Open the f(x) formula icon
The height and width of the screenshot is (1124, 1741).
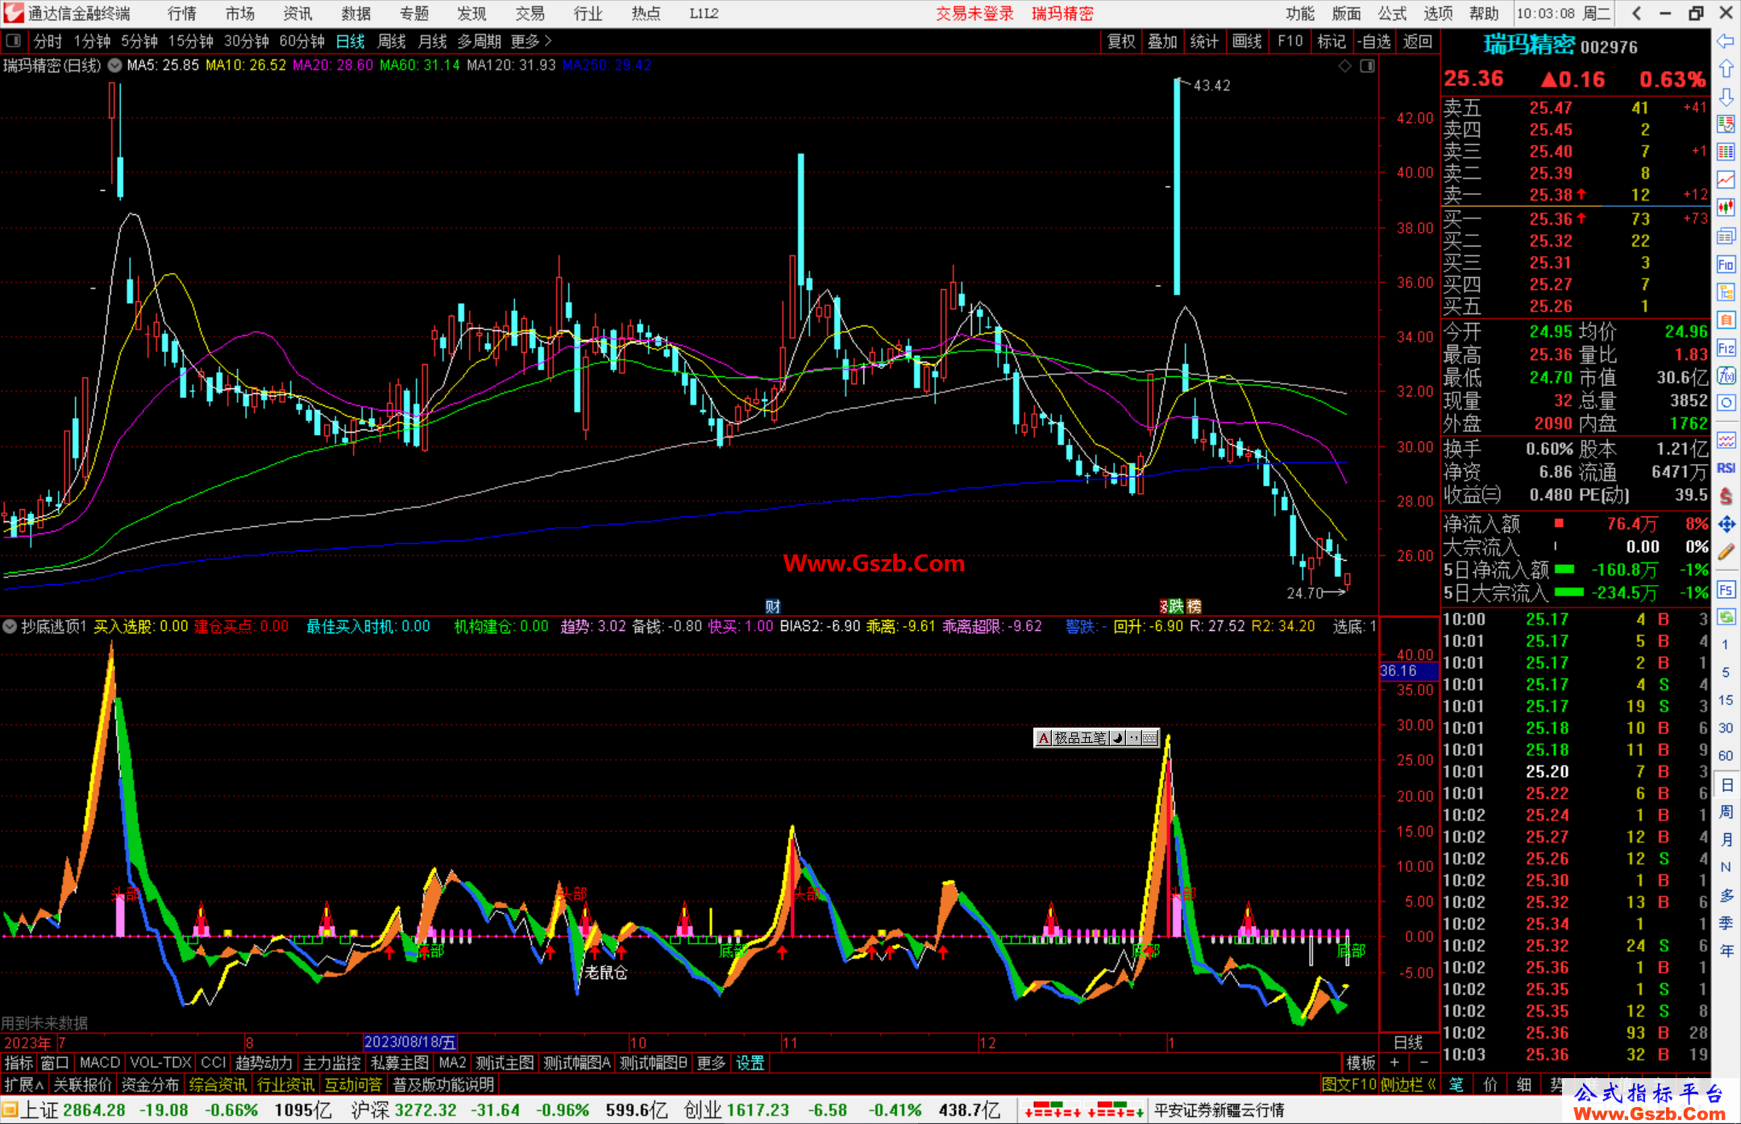click(x=1726, y=375)
